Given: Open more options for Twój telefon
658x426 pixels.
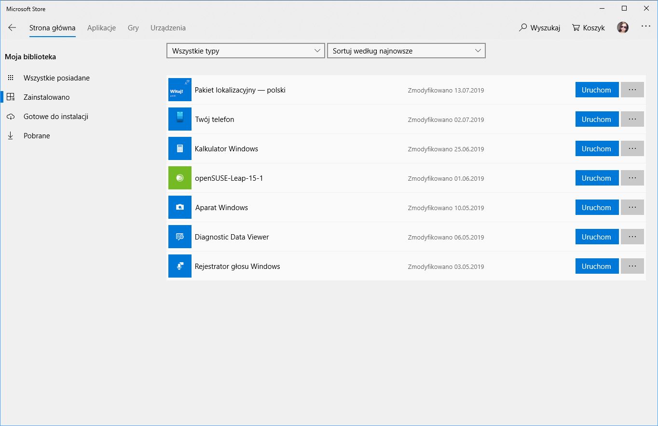Looking at the screenshot, I should [632, 119].
